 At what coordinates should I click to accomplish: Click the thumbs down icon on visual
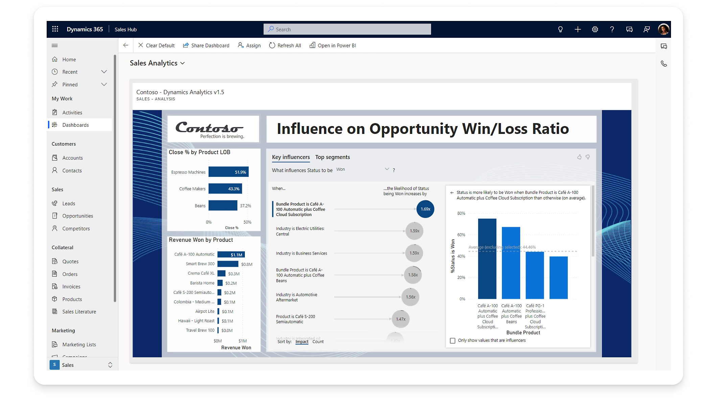tap(588, 157)
